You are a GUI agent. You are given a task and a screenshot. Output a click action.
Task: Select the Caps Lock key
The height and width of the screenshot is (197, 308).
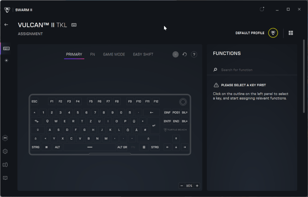tap(38, 130)
